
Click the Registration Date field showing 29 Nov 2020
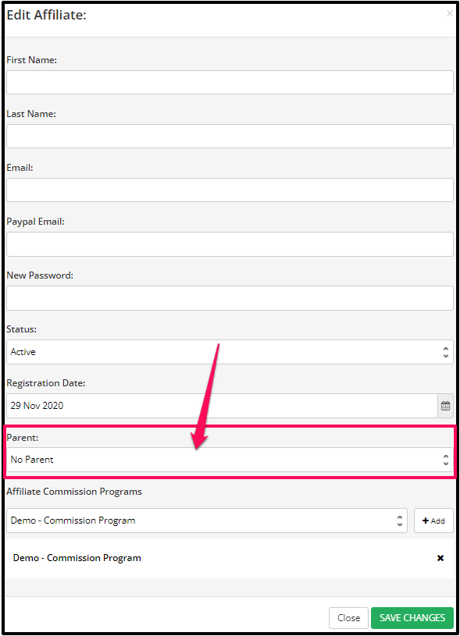[222, 406]
